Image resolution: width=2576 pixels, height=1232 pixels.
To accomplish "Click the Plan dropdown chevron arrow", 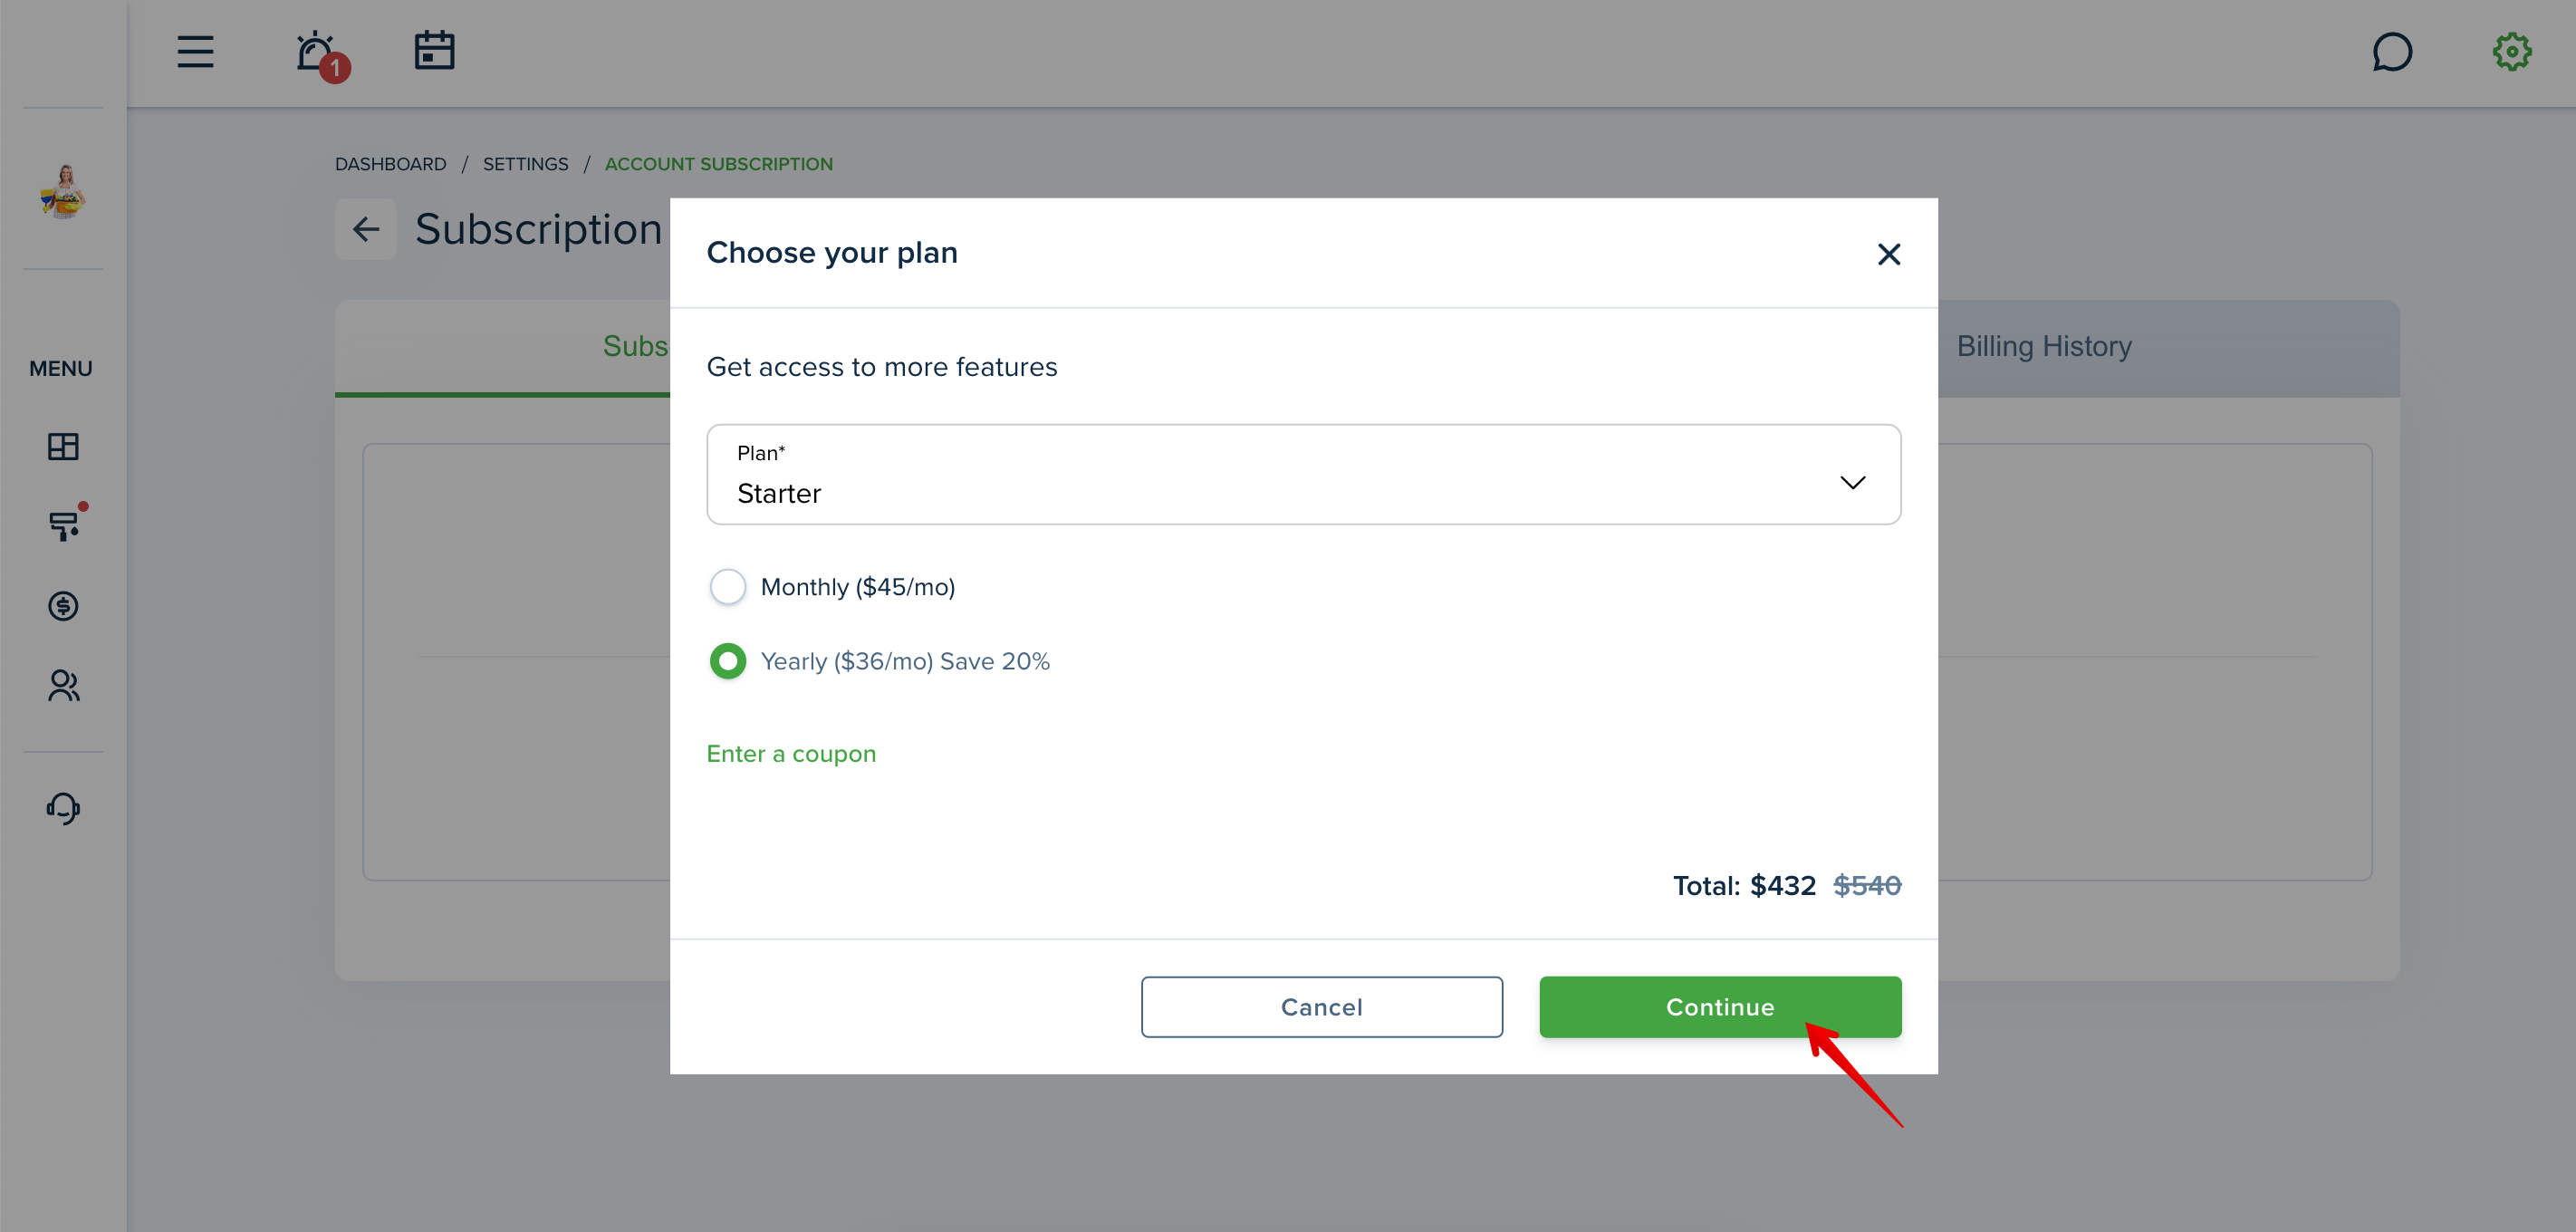I will (x=1852, y=482).
